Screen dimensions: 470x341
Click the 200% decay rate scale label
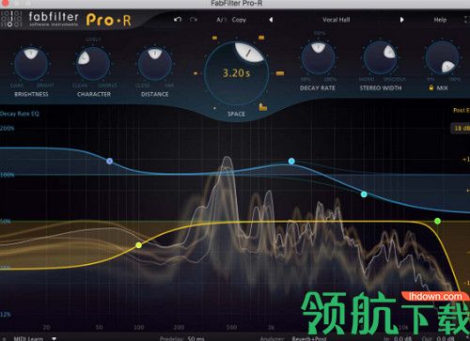pos(7,128)
